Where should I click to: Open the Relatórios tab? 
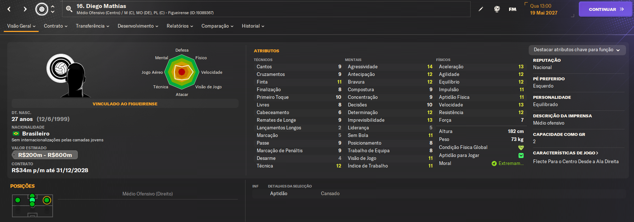180,26
